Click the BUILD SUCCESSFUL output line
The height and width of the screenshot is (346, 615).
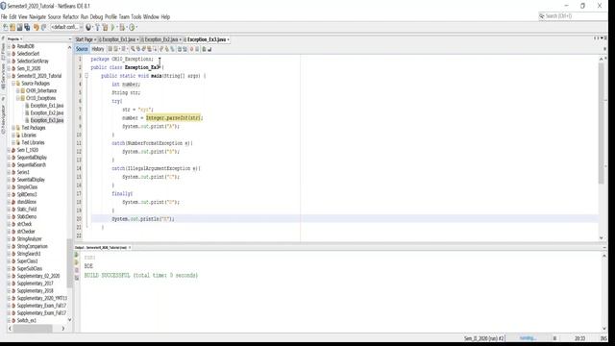(x=141, y=276)
